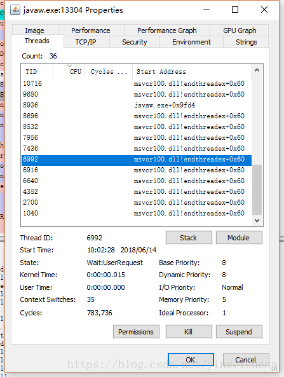Select thread row 6916
The image size is (284, 377).
tap(137, 170)
